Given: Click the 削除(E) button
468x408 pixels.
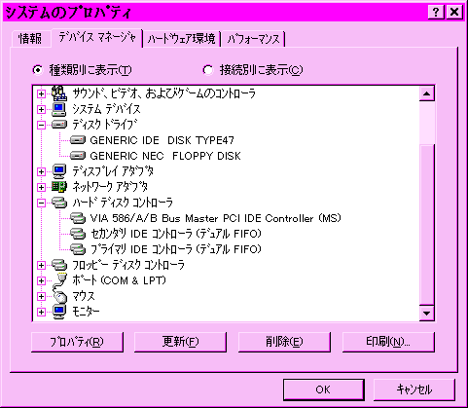Looking at the screenshot, I should [x=284, y=342].
